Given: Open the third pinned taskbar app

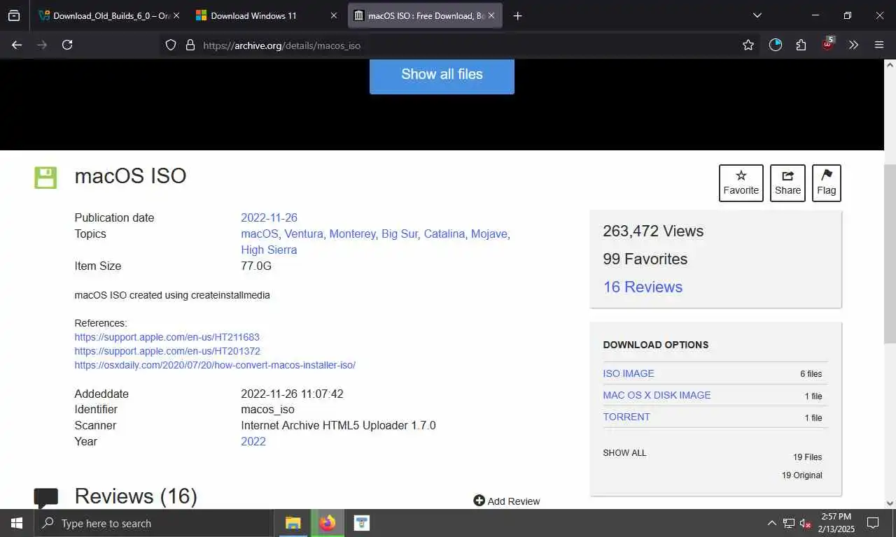Looking at the screenshot, I should [x=361, y=523].
